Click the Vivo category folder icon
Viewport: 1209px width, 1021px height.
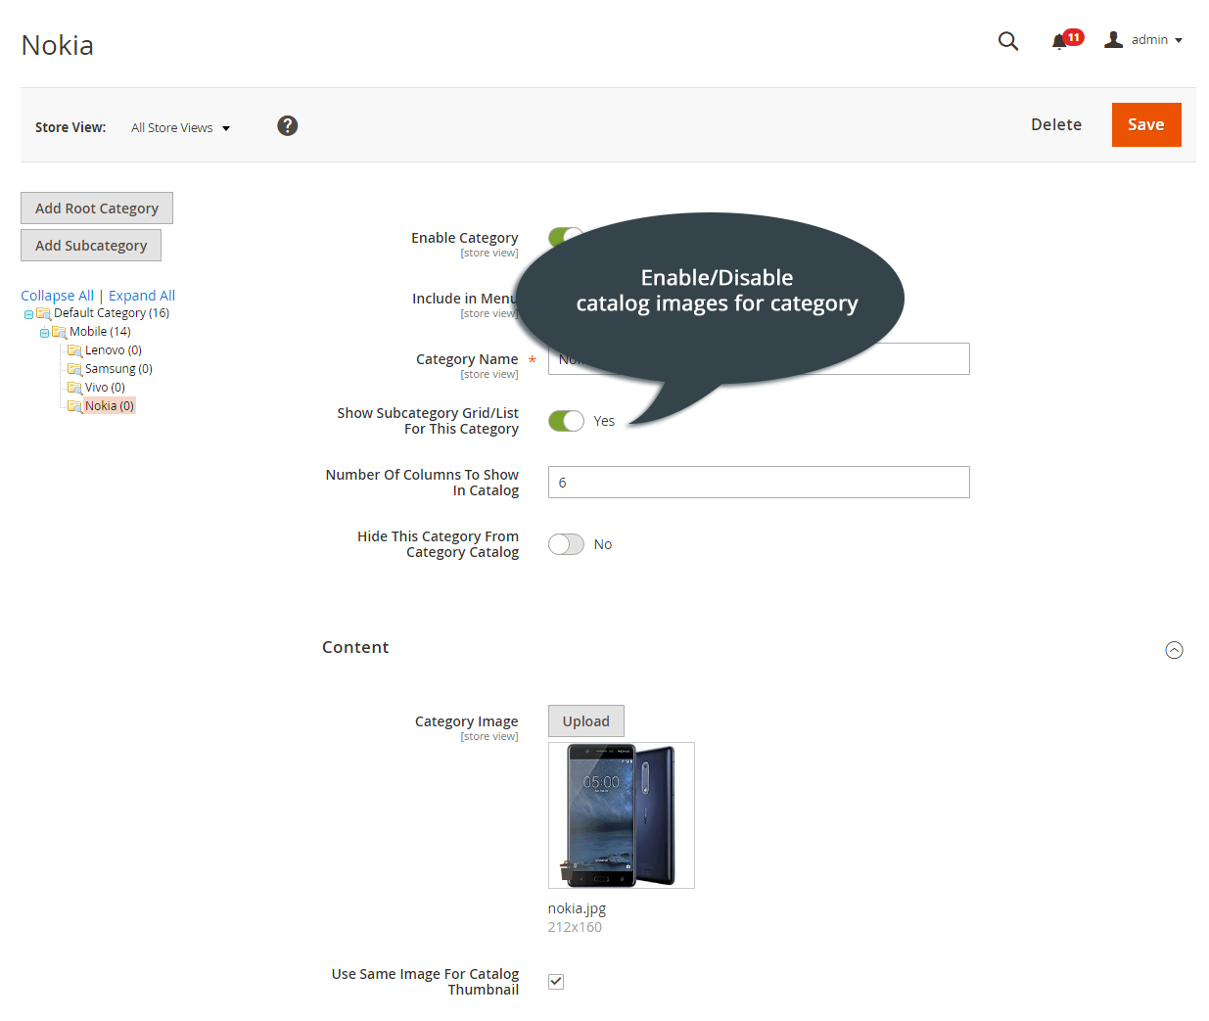(76, 387)
